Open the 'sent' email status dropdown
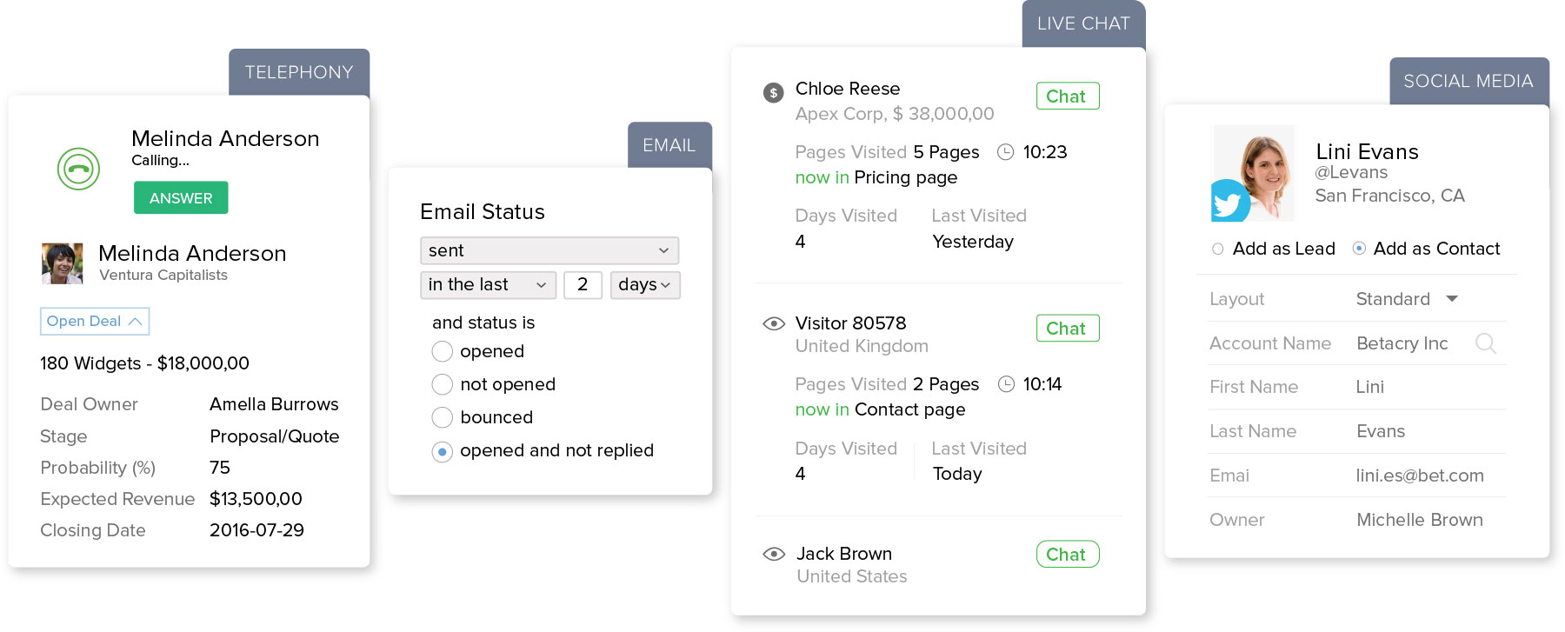Viewport: 1565px width, 632px height. (549, 250)
